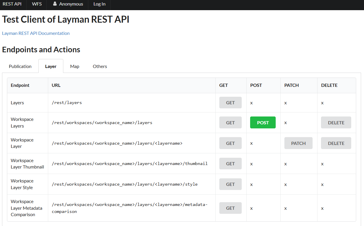Click DELETE for Workspace Layer
The height and width of the screenshot is (226, 364).
pos(336,143)
